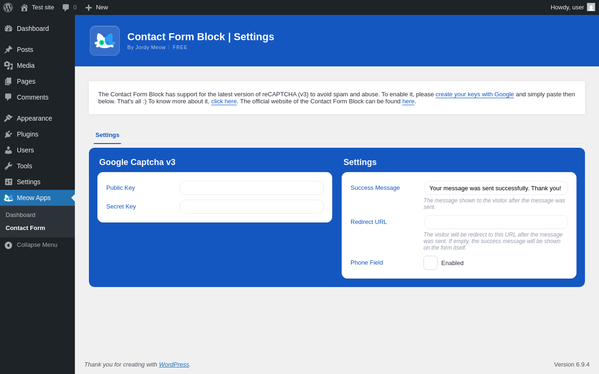Viewport: 599px width, 374px height.
Task: Click into the Redirect URL field
Action: pos(496,222)
